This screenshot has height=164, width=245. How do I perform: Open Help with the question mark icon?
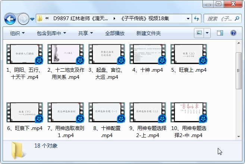click(233, 33)
